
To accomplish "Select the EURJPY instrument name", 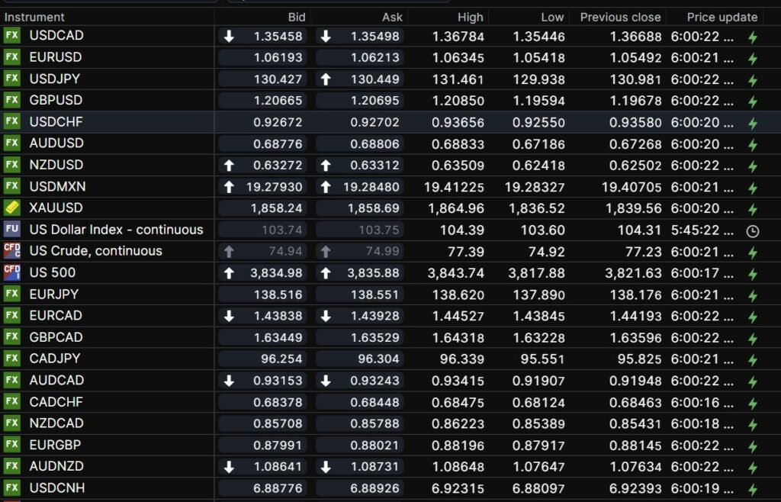I will (53, 294).
